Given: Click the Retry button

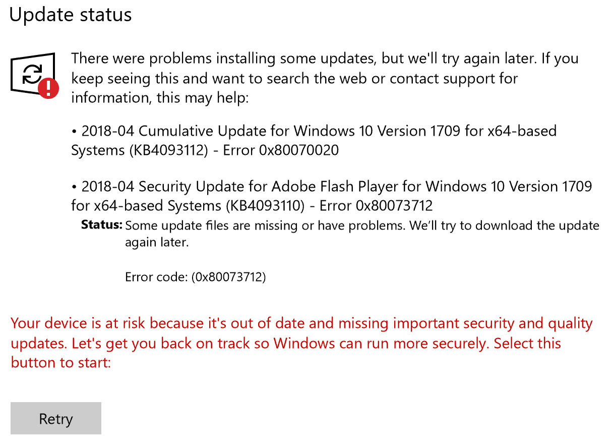Looking at the screenshot, I should (x=56, y=418).
